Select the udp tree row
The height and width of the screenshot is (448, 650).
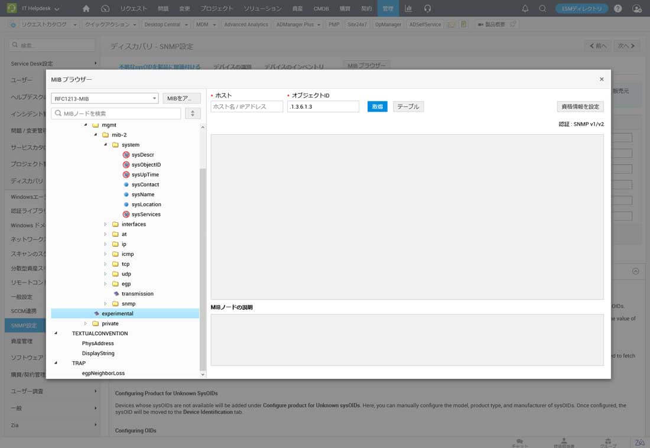click(126, 274)
